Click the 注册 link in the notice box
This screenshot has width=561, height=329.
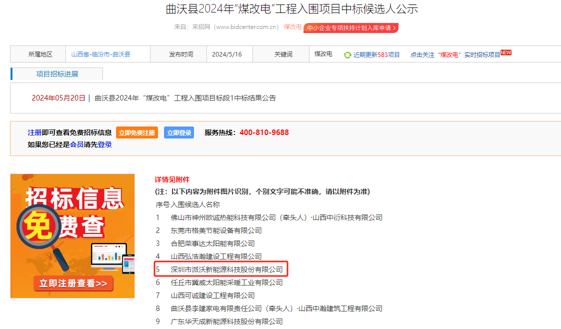click(34, 132)
